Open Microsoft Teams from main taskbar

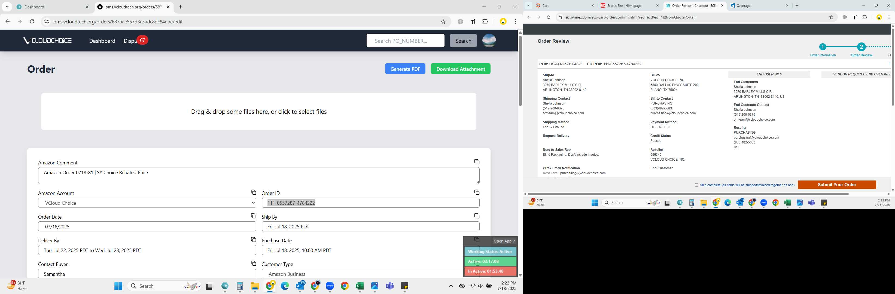(389, 286)
